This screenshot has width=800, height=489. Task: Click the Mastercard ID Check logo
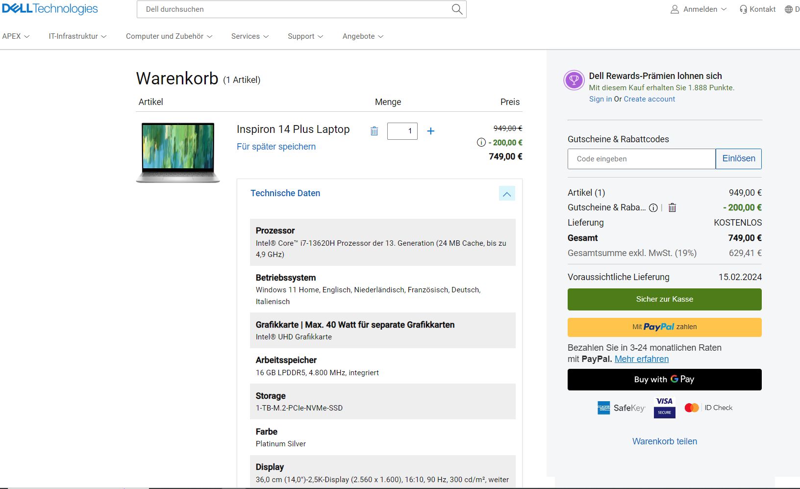tap(708, 408)
